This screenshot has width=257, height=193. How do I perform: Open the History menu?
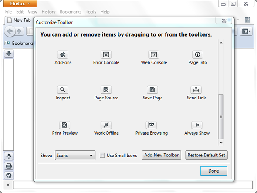pos(48,12)
